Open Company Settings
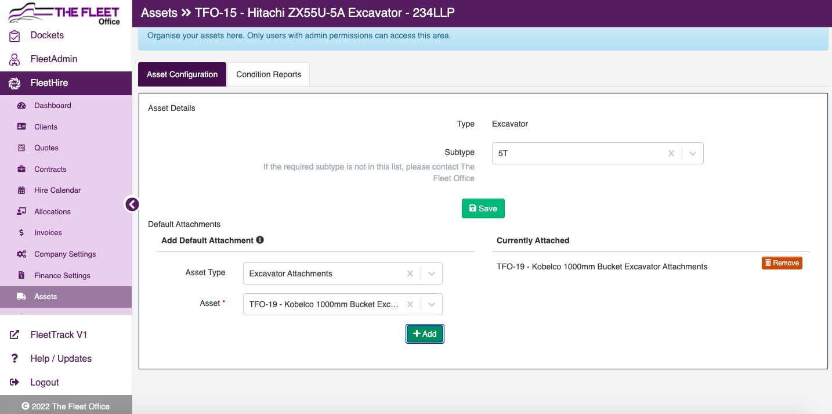This screenshot has width=832, height=414. click(66, 254)
